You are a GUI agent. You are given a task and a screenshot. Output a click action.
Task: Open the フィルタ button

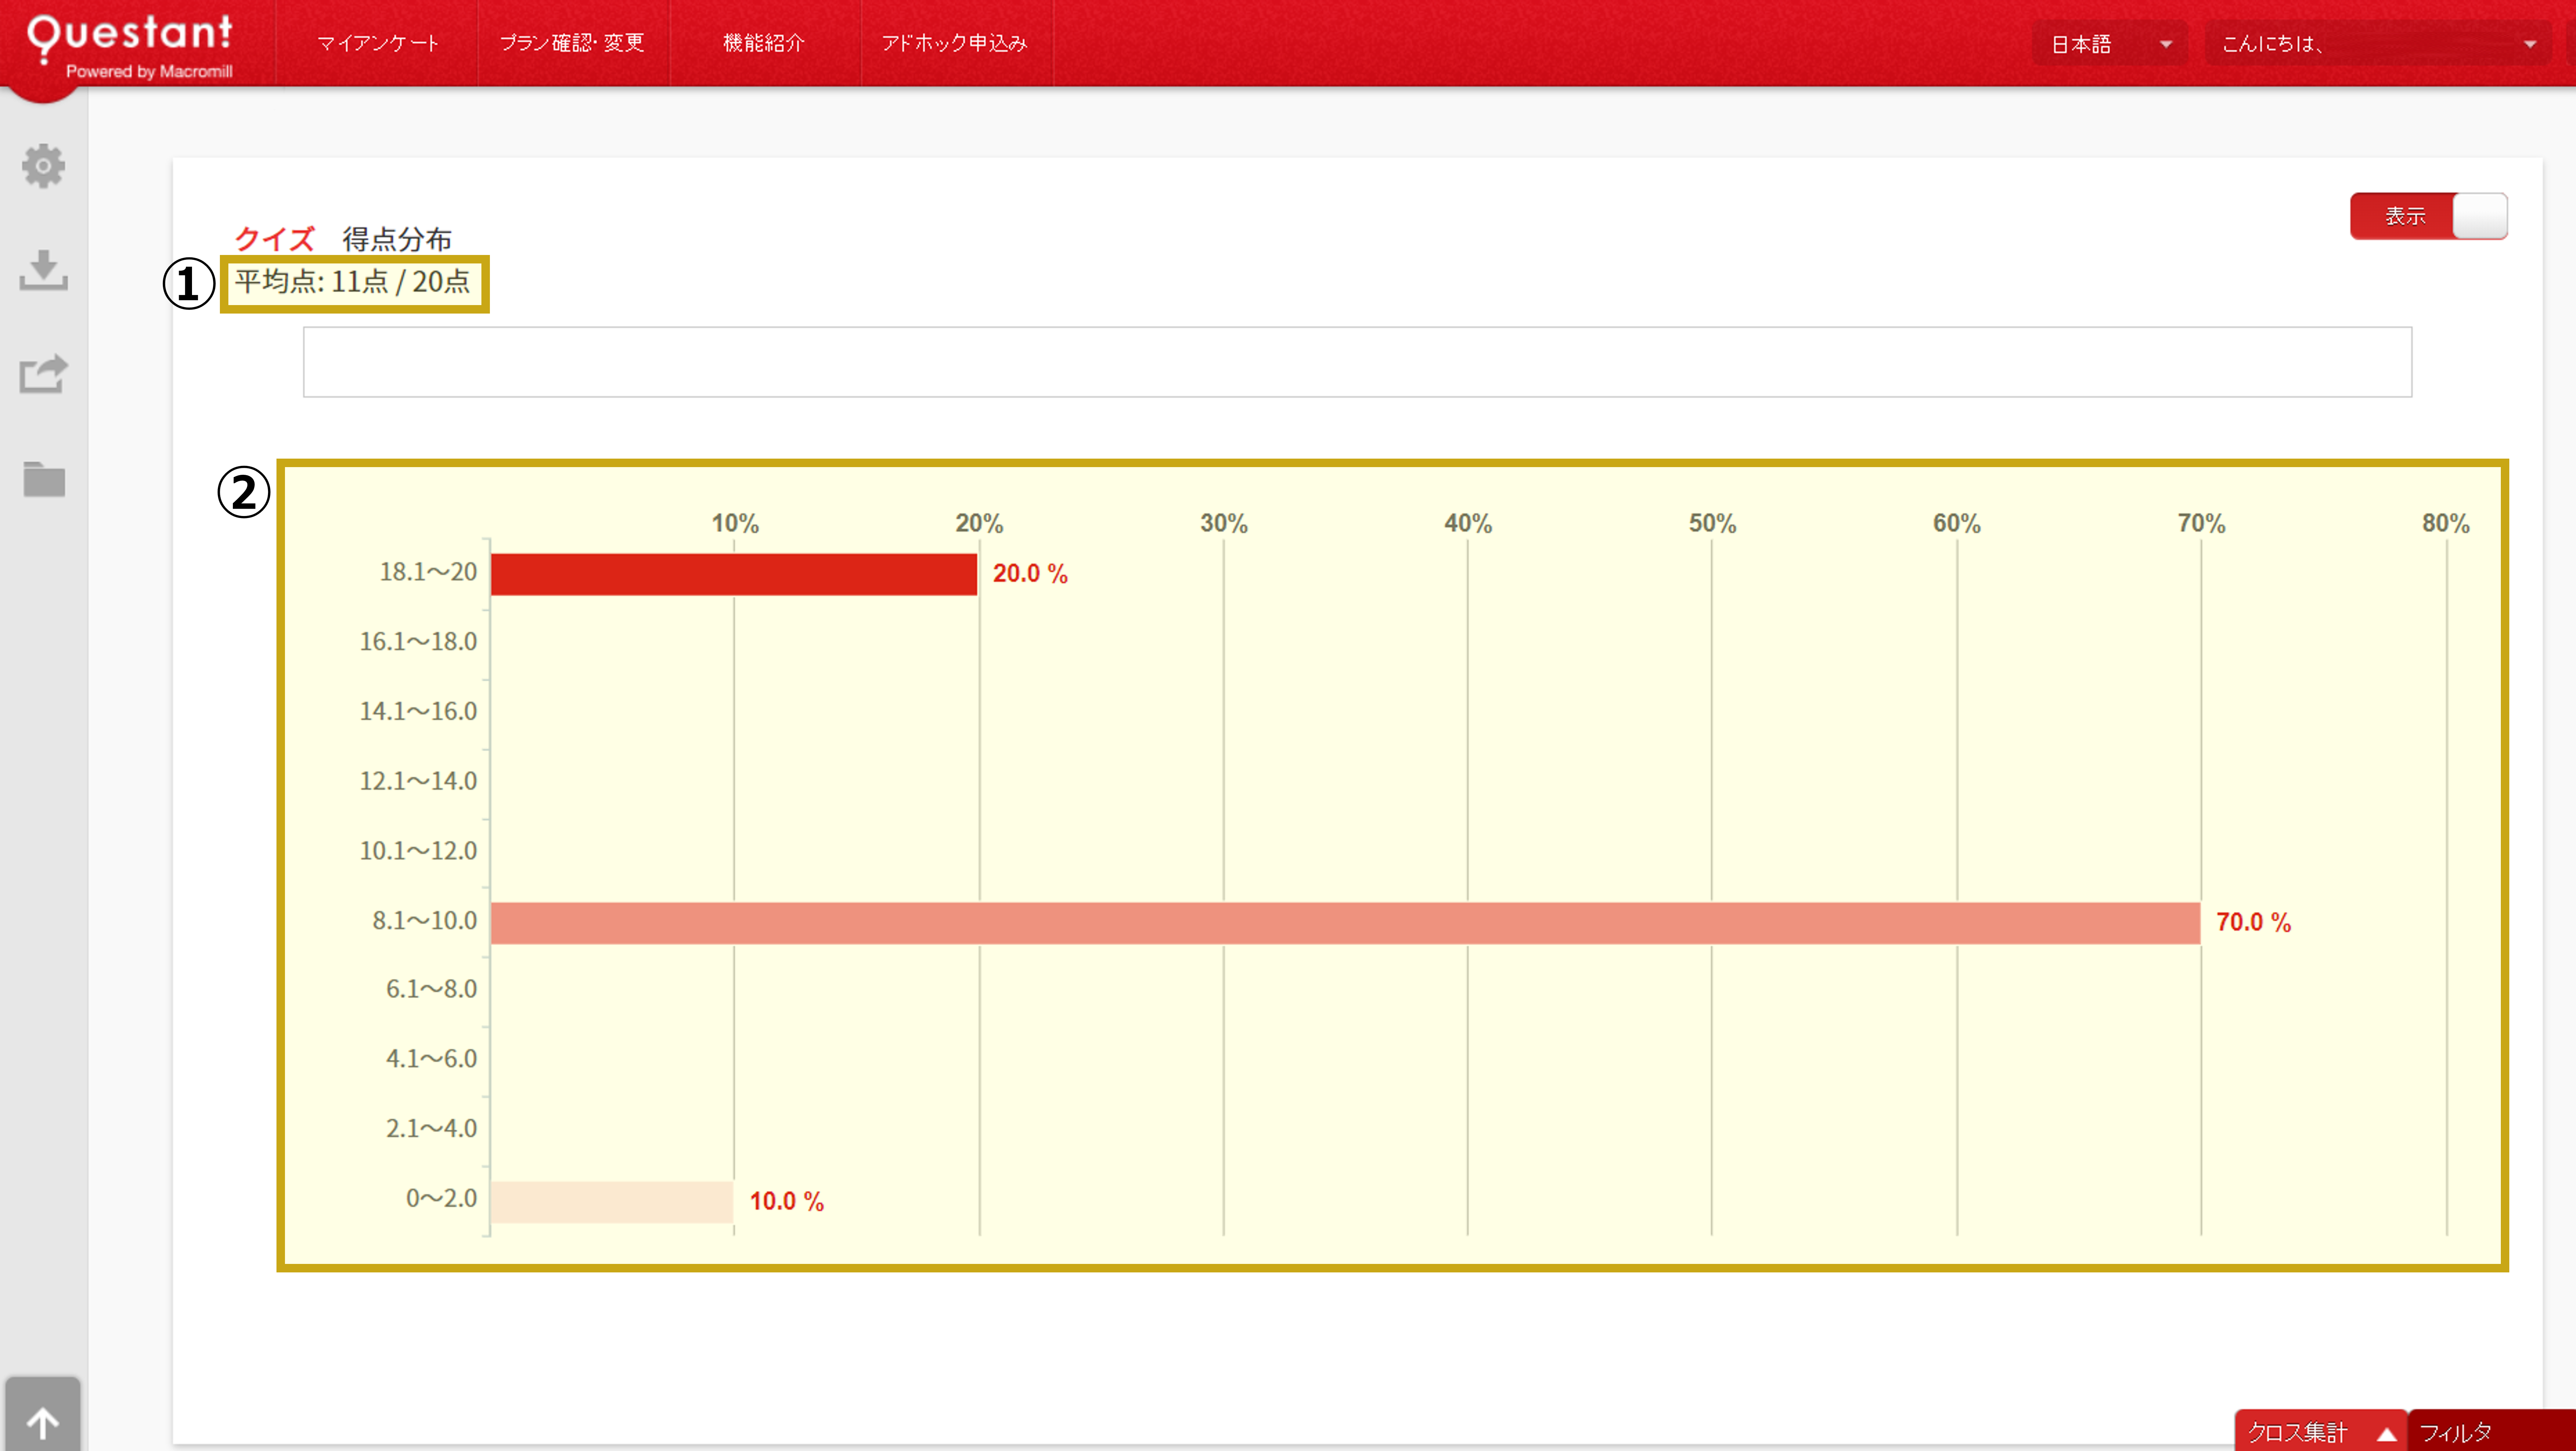point(2490,1431)
